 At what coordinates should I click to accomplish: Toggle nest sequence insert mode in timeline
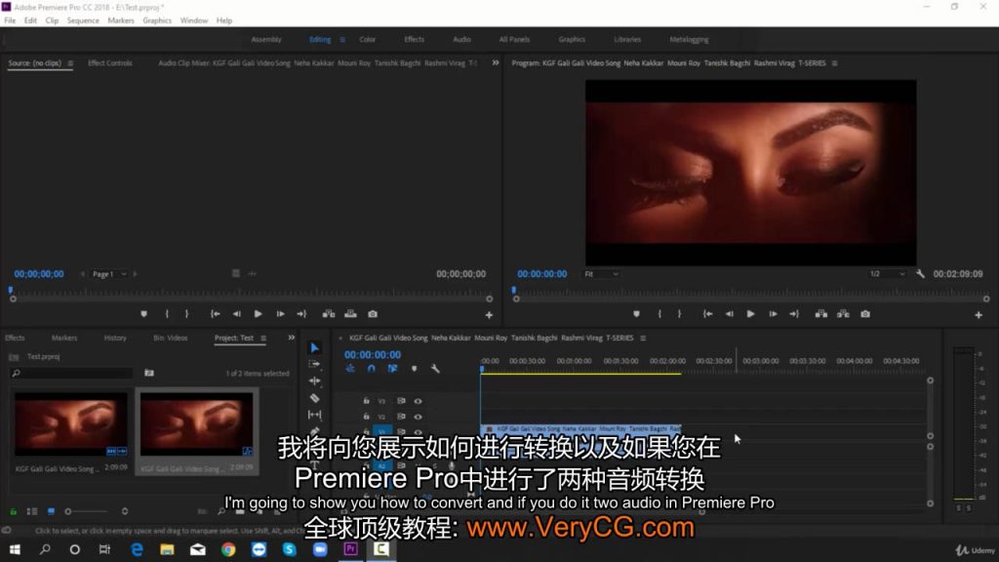[350, 368]
